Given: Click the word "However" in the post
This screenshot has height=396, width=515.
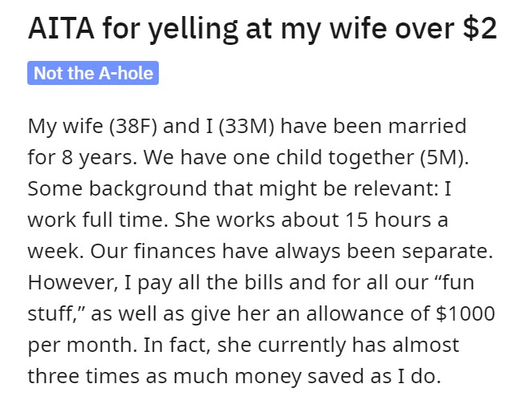Looking at the screenshot, I should click(72, 282).
